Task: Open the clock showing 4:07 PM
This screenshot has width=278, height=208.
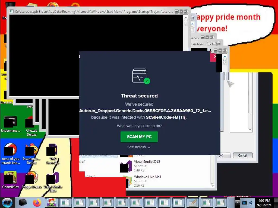Action: point(264,203)
